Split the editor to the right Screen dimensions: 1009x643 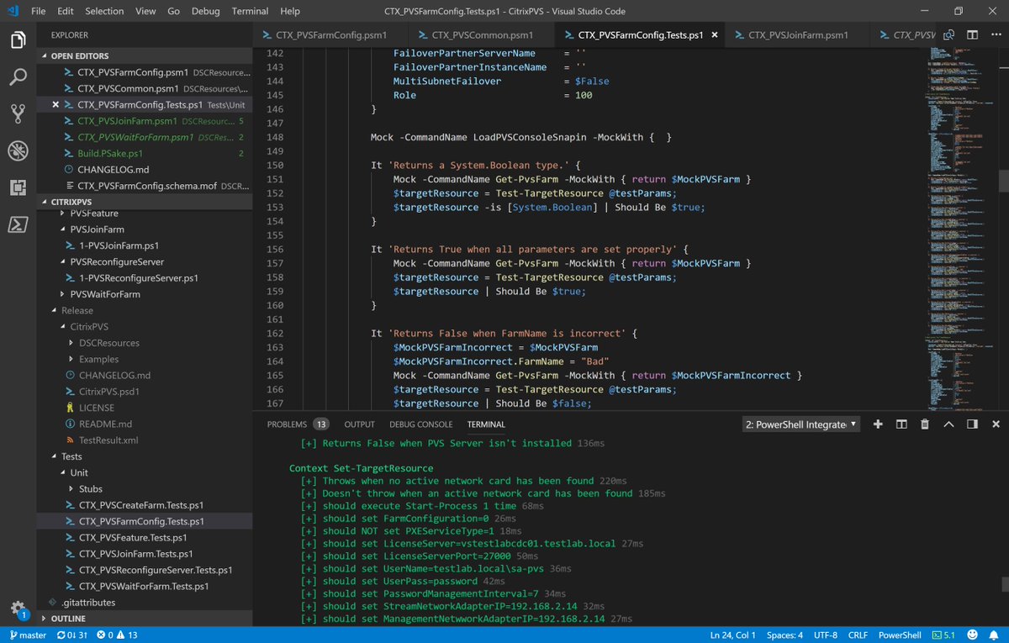click(971, 35)
